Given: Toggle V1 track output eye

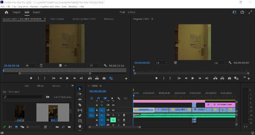Looking at the screenshot, I should pyautogui.click(x=113, y=110).
